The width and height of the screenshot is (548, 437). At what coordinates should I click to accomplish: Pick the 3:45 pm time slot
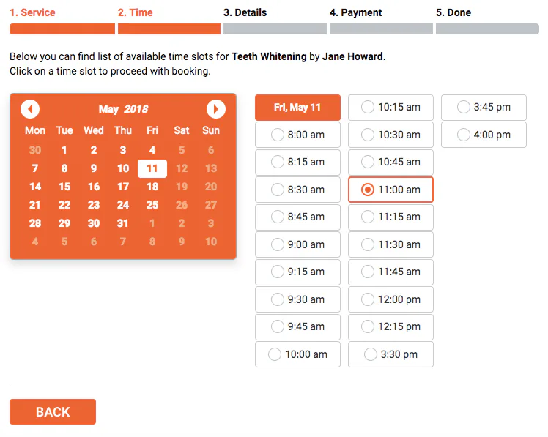pos(484,107)
